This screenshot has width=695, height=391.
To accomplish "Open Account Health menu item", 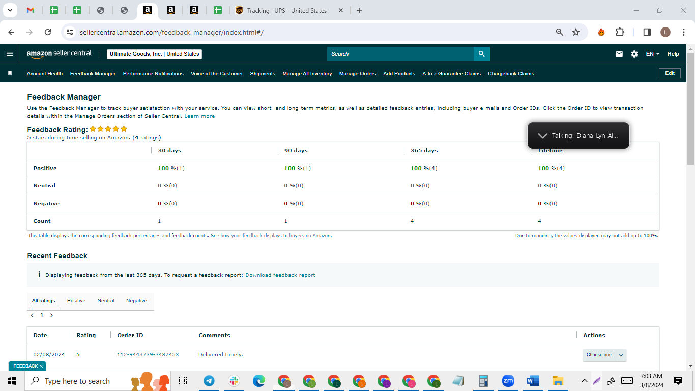I will coord(45,74).
